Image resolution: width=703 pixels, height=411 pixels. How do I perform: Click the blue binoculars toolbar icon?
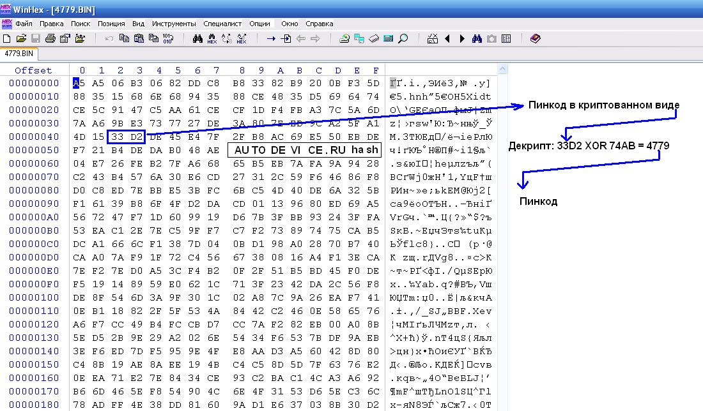coord(477,39)
